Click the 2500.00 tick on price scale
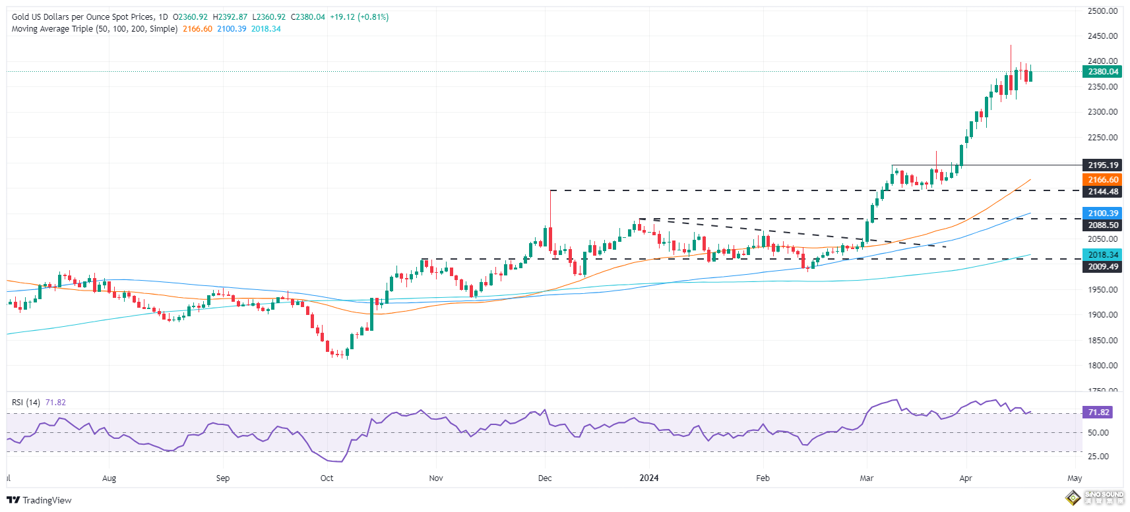 point(1102,11)
